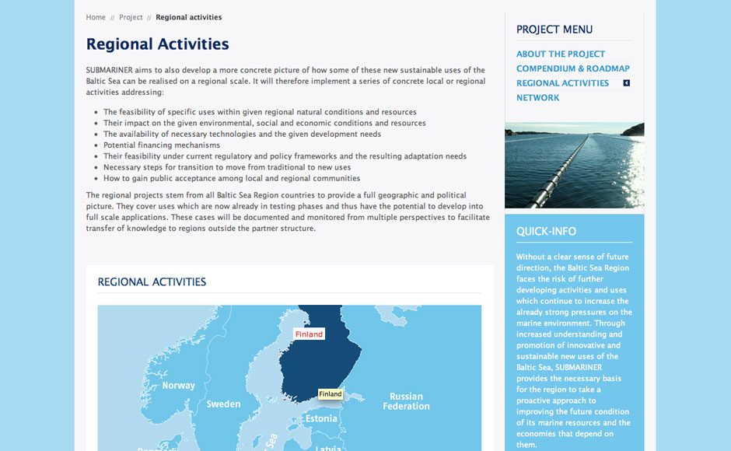
Task: Click the large Regional Activities page title
Action: [x=157, y=44]
